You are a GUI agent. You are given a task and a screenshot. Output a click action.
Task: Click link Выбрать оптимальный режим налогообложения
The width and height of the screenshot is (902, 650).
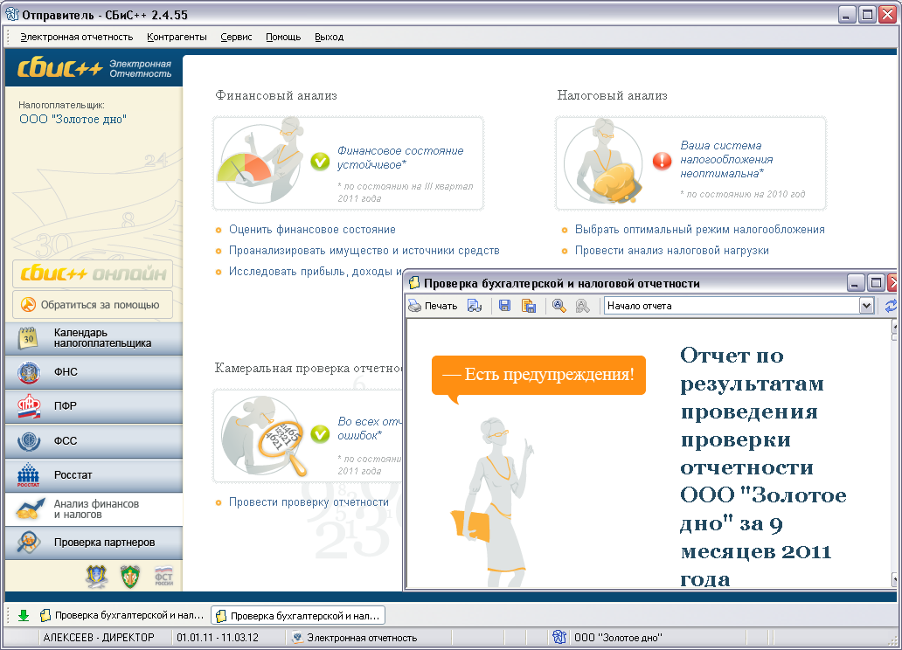pos(700,230)
